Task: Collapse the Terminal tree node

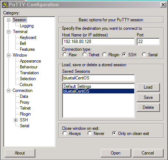Action: (x=8, y=32)
